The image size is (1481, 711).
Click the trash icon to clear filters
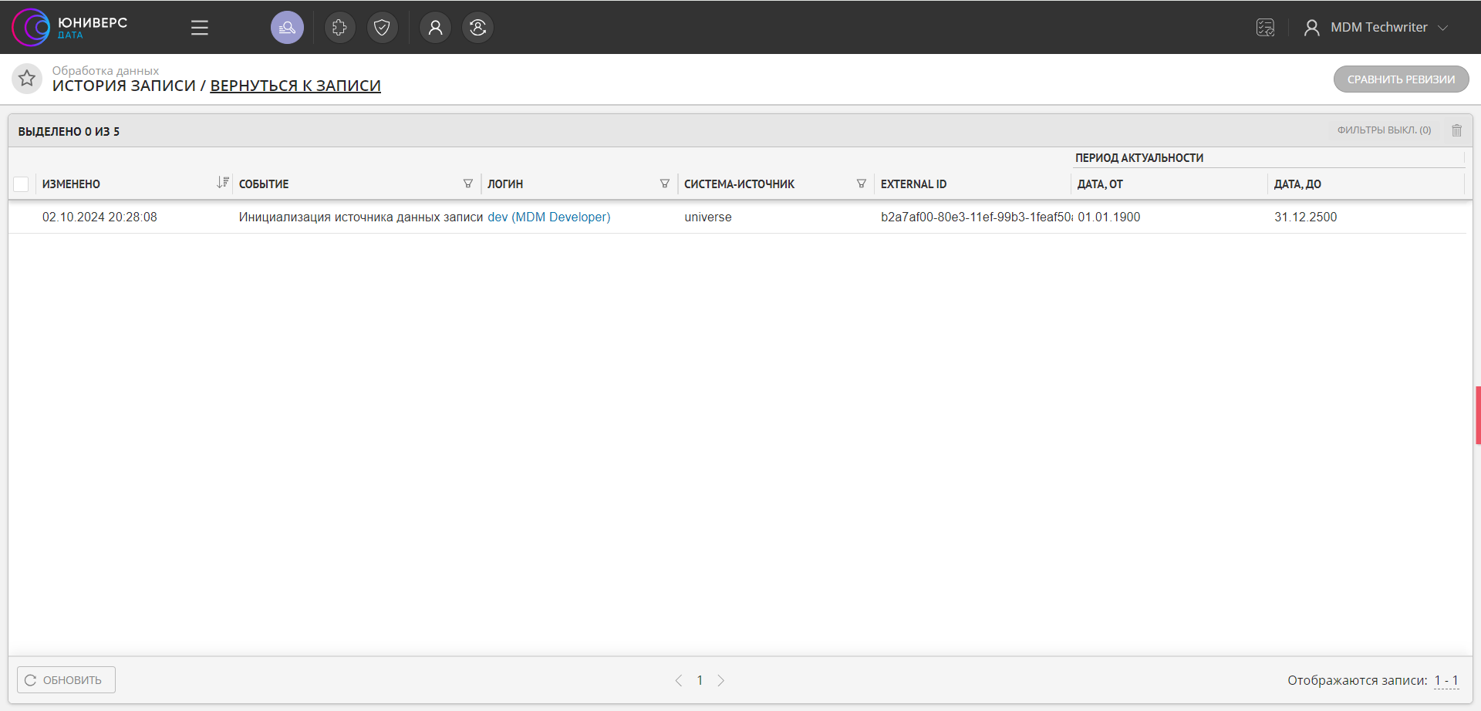pos(1456,130)
